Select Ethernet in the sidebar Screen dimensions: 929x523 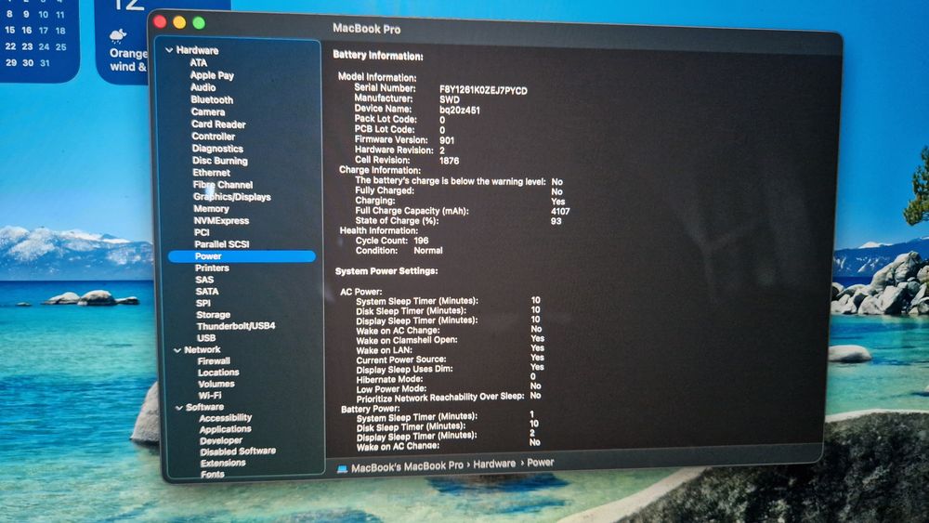pyautogui.click(x=211, y=173)
